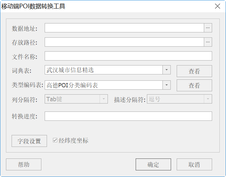Open the 存放路径 folder browse button
Screen dimensions: 226x177
pos(208,42)
